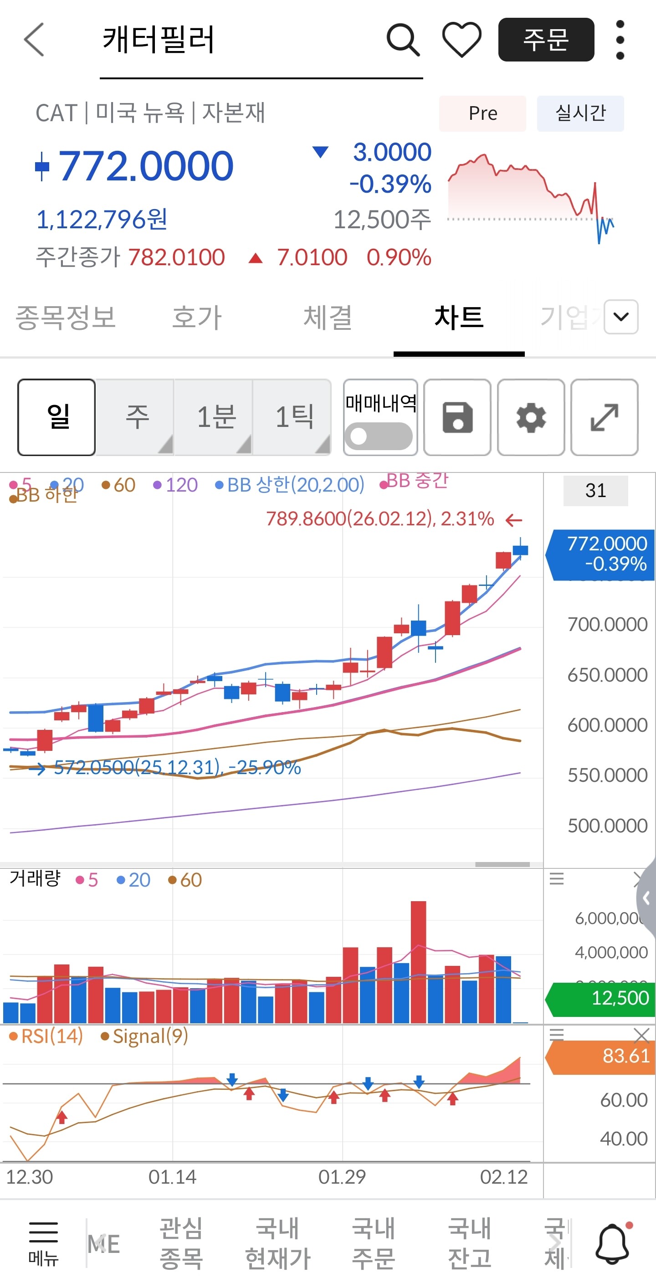Save chart settings with floppy disk icon

click(457, 417)
